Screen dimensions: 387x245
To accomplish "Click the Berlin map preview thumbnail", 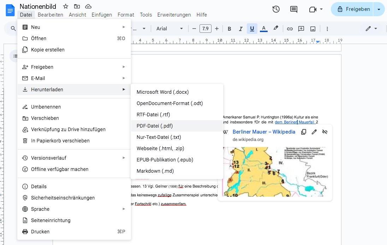I will (x=275, y=172).
